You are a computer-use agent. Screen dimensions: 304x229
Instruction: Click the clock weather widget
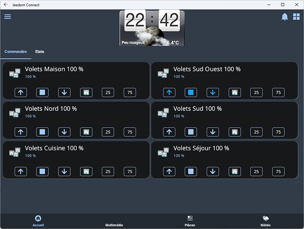coord(152,28)
